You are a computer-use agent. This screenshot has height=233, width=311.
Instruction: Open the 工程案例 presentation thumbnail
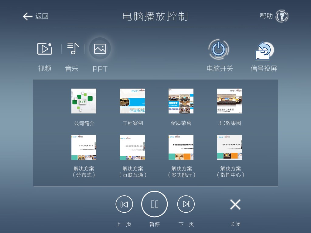[x=132, y=101]
